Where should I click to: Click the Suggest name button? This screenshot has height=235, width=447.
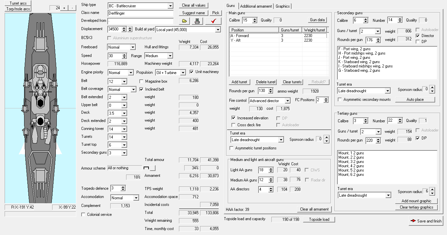click(193, 13)
